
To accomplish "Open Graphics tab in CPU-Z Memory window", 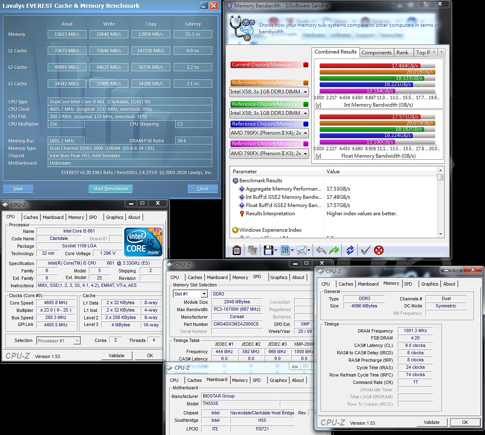I will 429,284.
